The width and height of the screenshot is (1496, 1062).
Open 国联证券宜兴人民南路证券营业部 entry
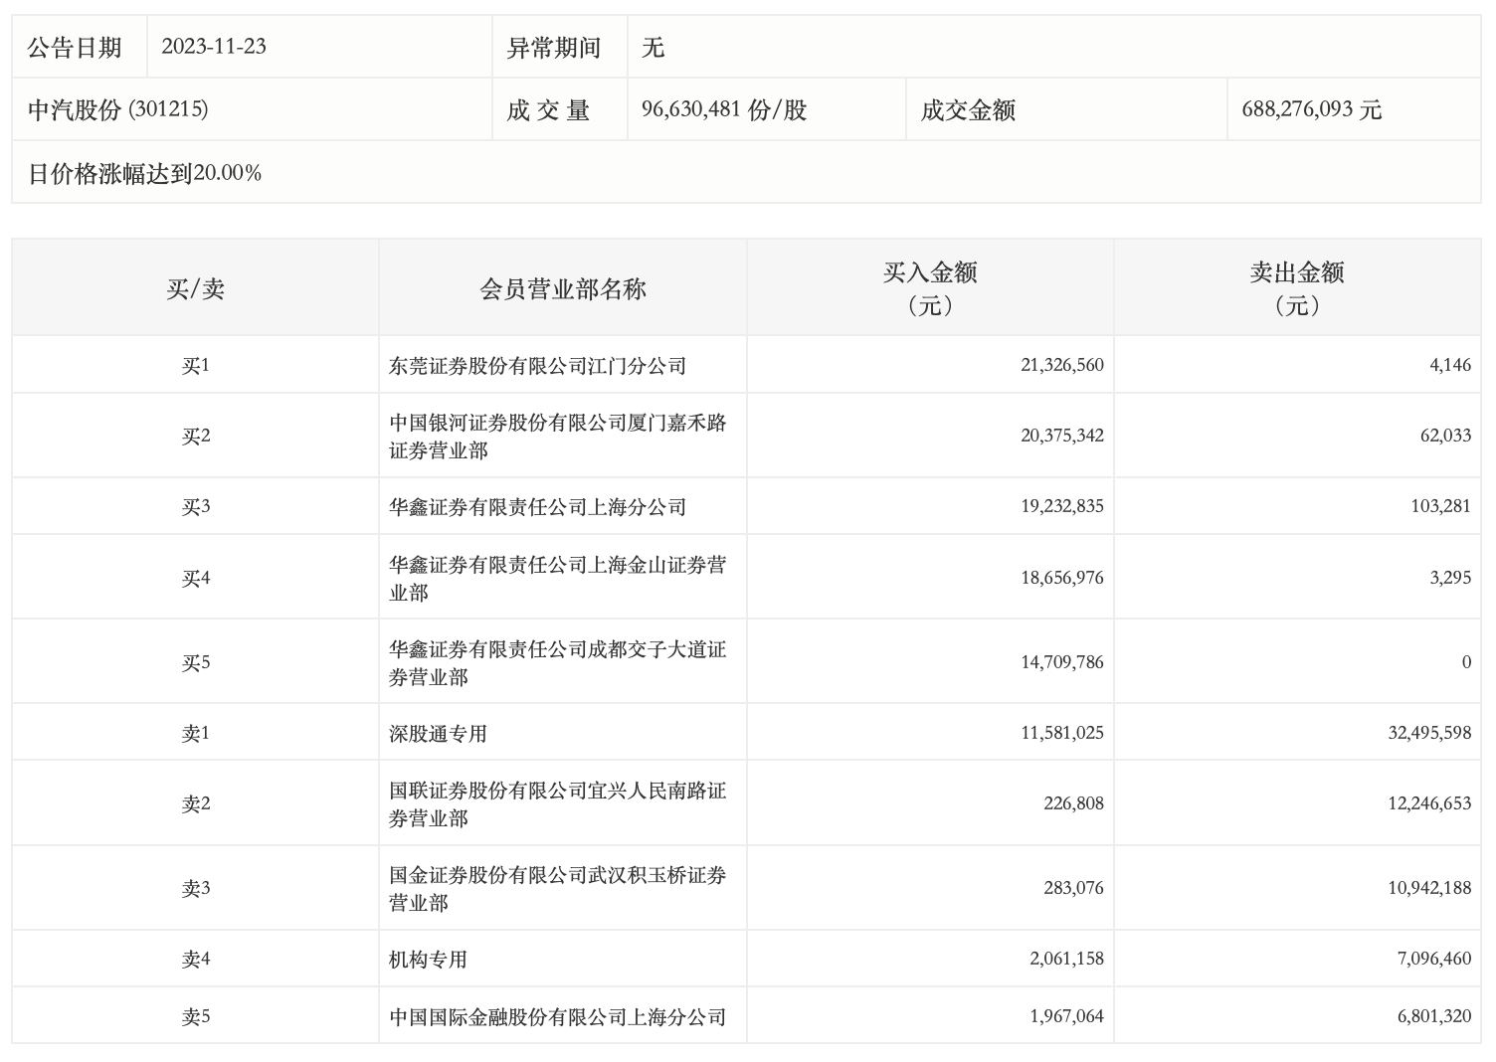click(x=557, y=803)
